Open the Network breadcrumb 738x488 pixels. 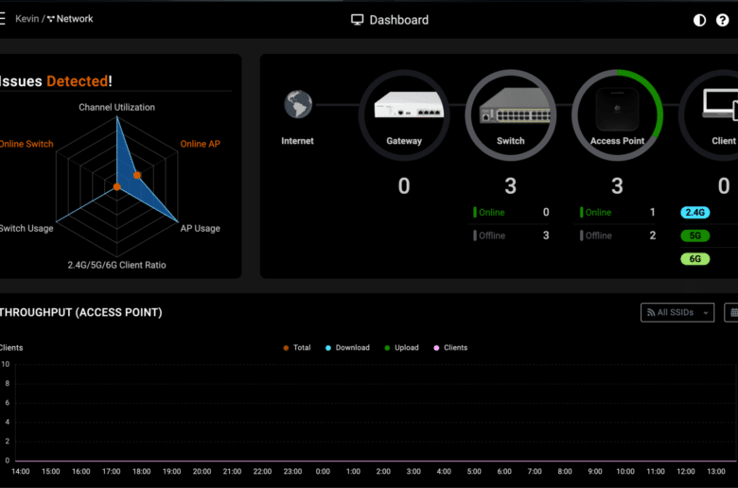click(70, 19)
